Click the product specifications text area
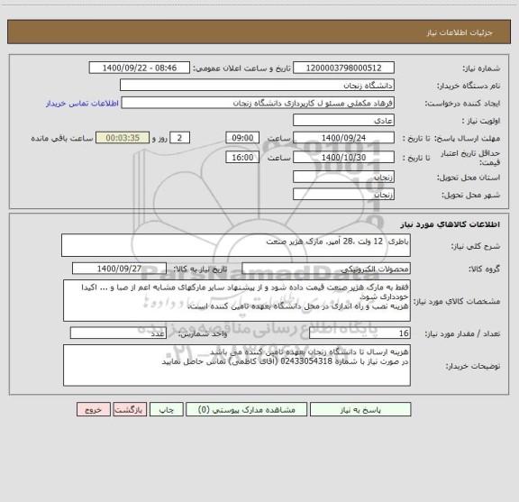 tap(237, 300)
